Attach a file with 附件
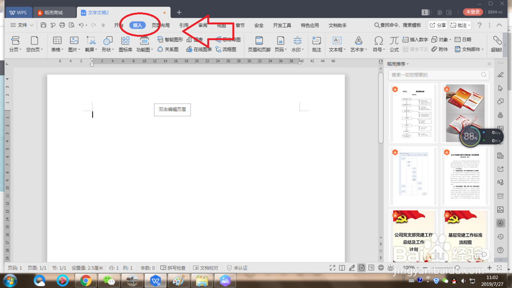512x288 pixels. pos(440,49)
